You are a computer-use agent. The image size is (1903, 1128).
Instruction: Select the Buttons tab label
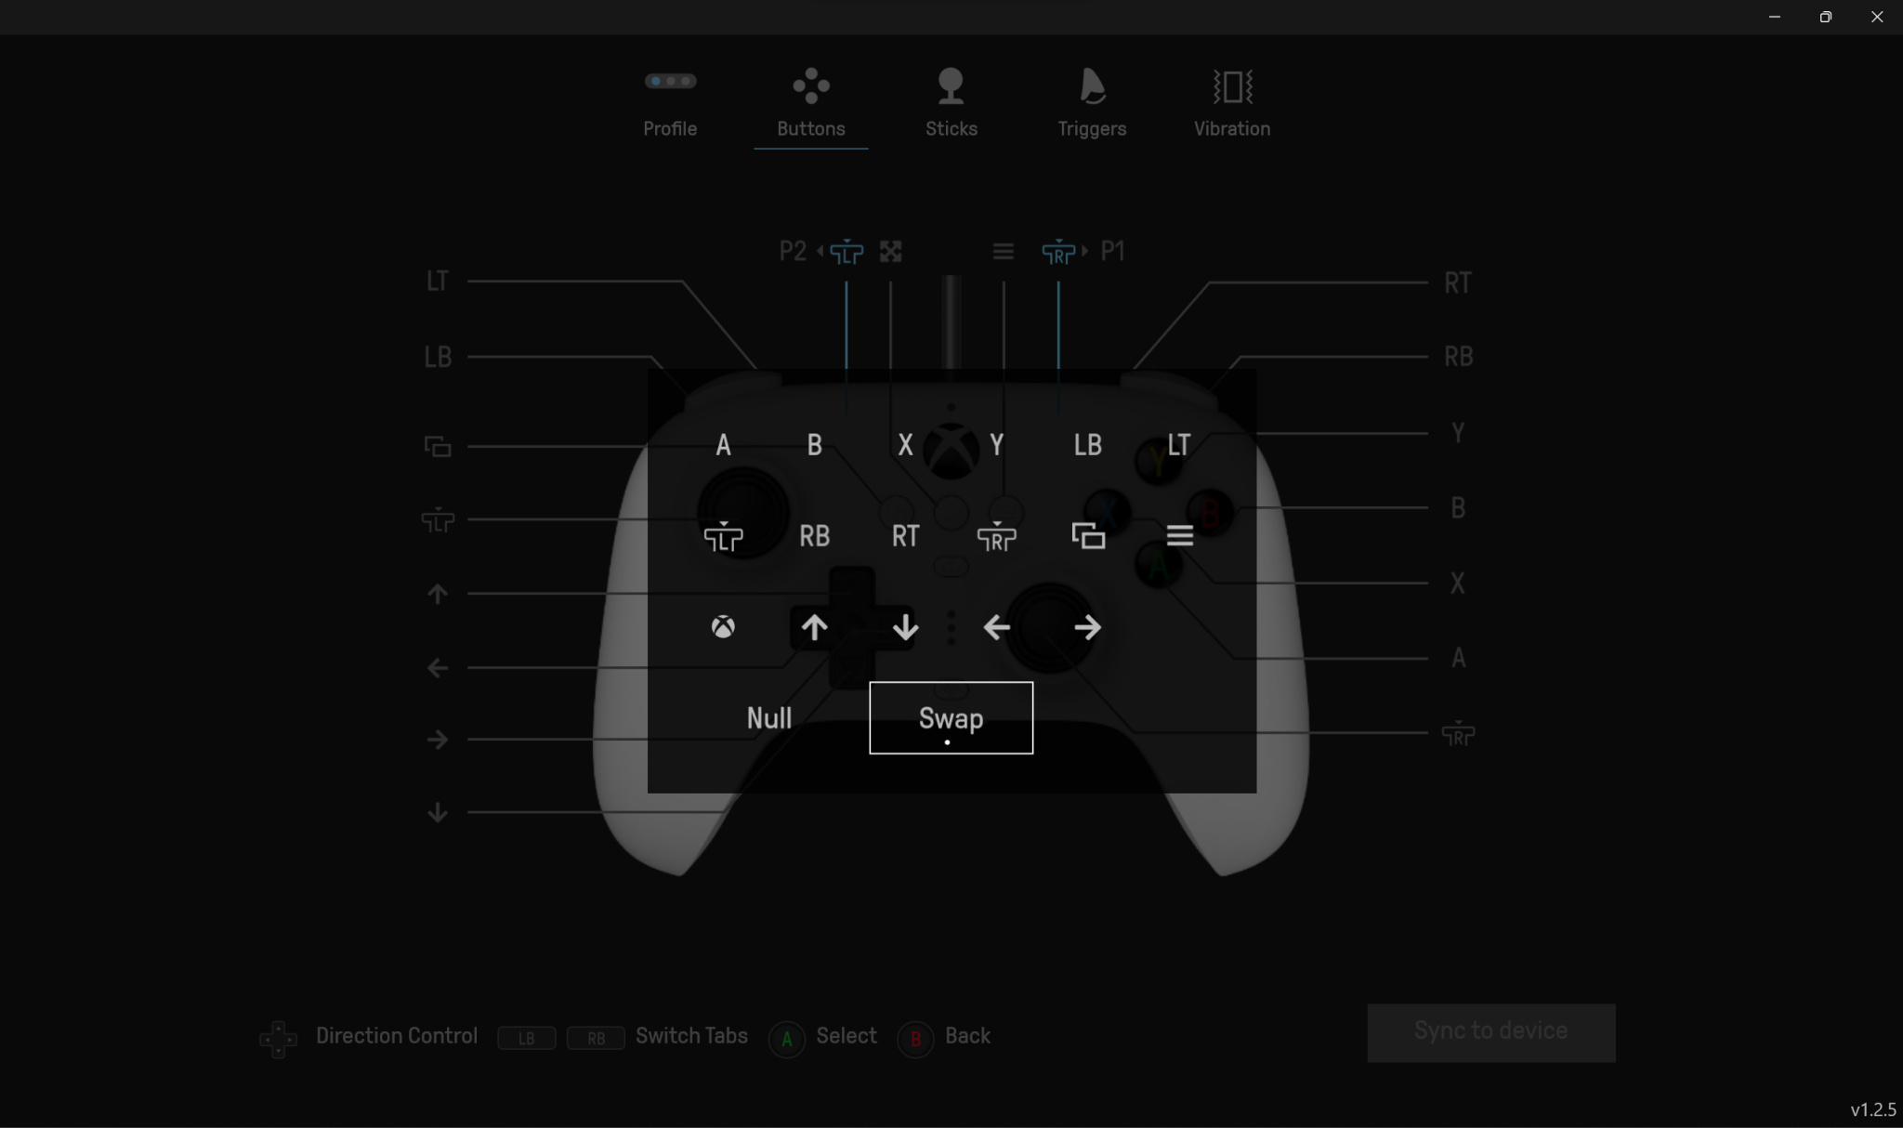click(810, 127)
